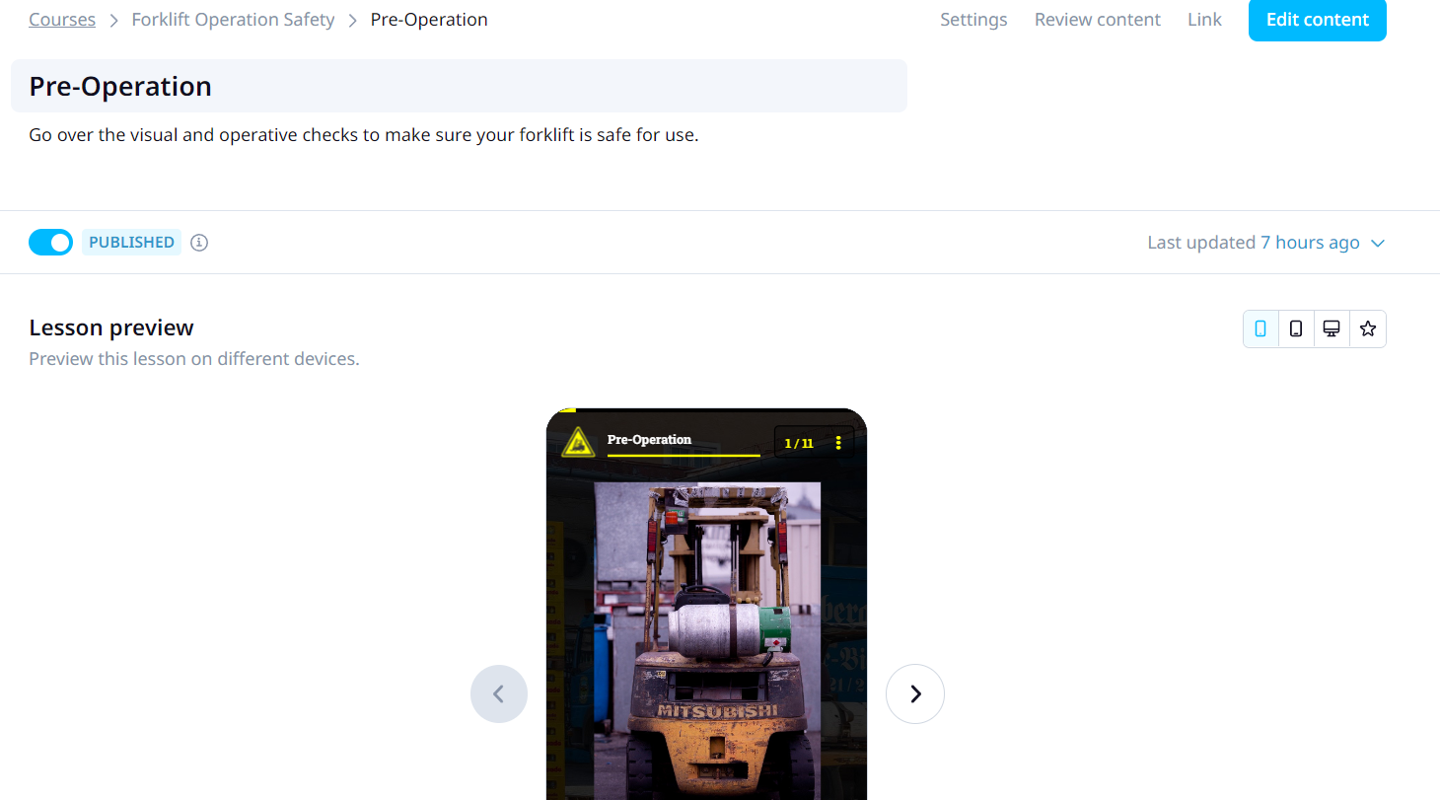This screenshot has width=1440, height=800.
Task: Open the Last updated 7 hours ago history
Action: [1253, 243]
